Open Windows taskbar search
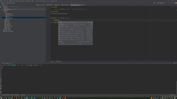Viewport: 177px width, 99px height. pos(4,98)
